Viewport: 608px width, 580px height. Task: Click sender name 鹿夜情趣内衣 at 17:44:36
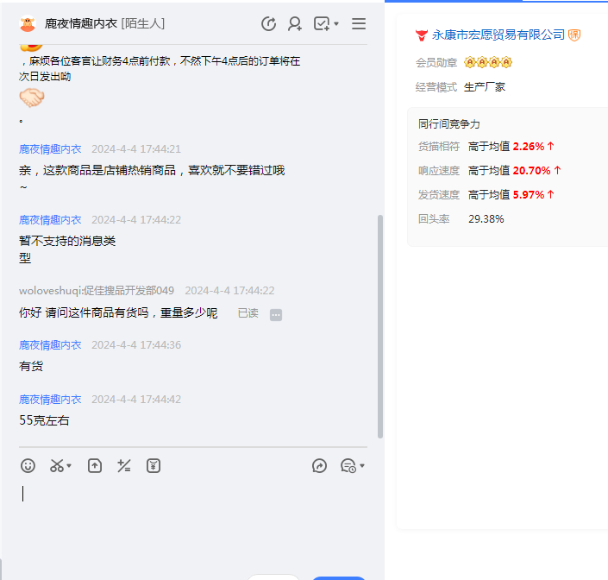(x=50, y=345)
